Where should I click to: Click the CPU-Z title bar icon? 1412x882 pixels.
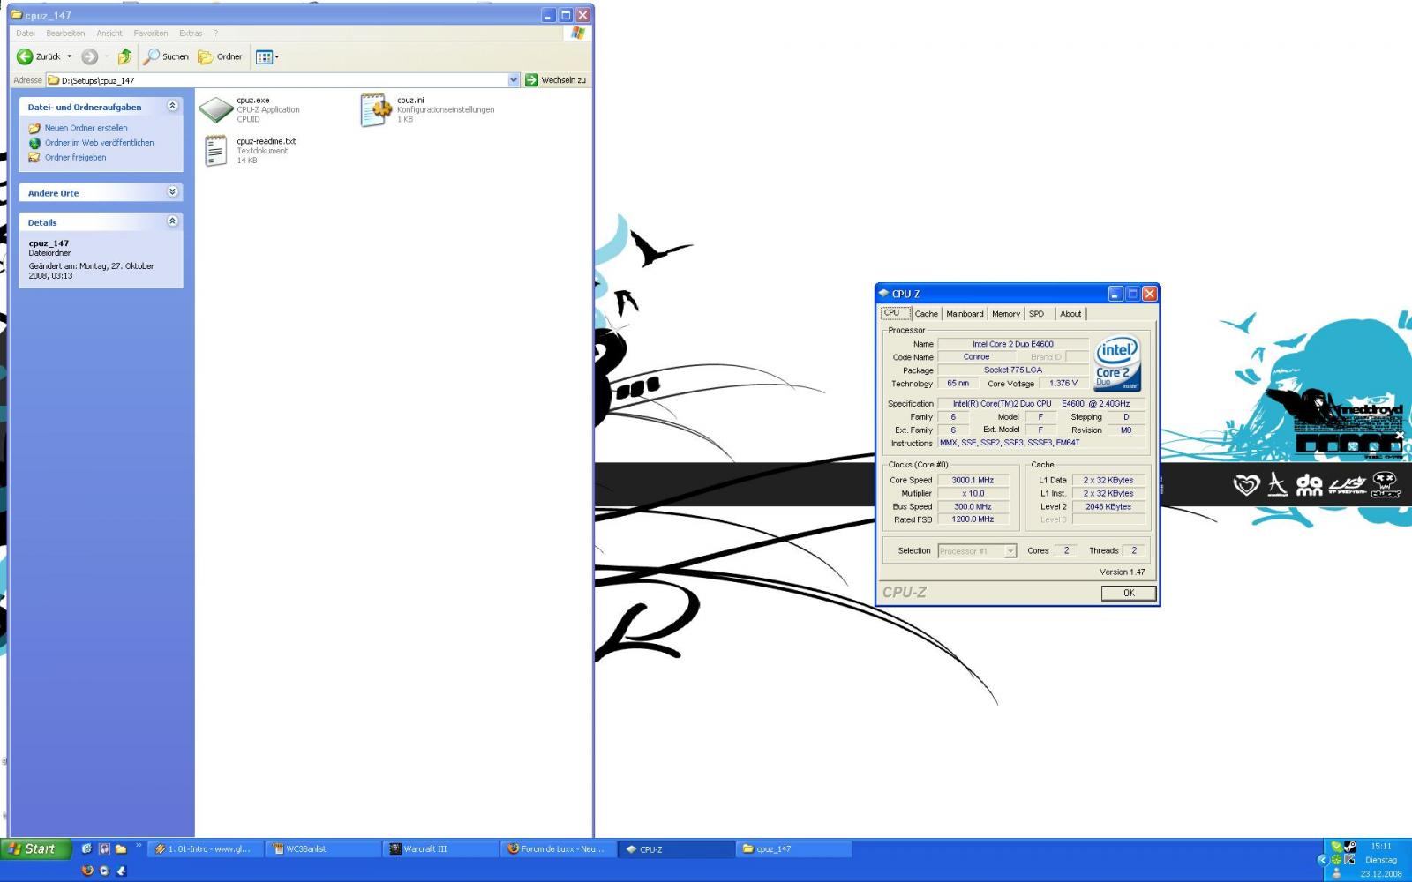[x=883, y=294]
